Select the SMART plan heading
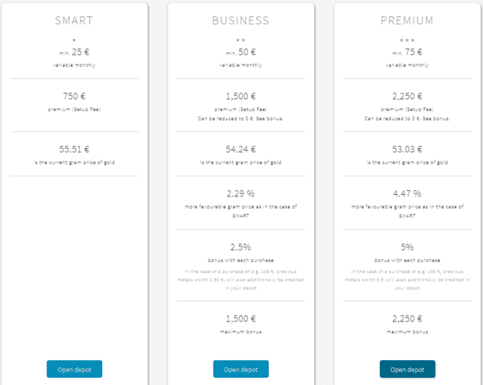The height and width of the screenshot is (385, 483). click(74, 20)
